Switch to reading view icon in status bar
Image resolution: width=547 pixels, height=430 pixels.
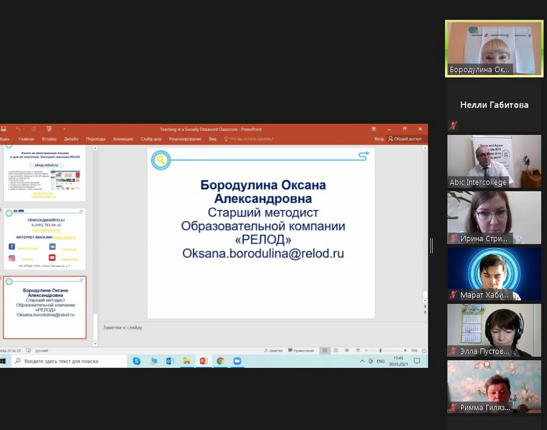coord(347,350)
